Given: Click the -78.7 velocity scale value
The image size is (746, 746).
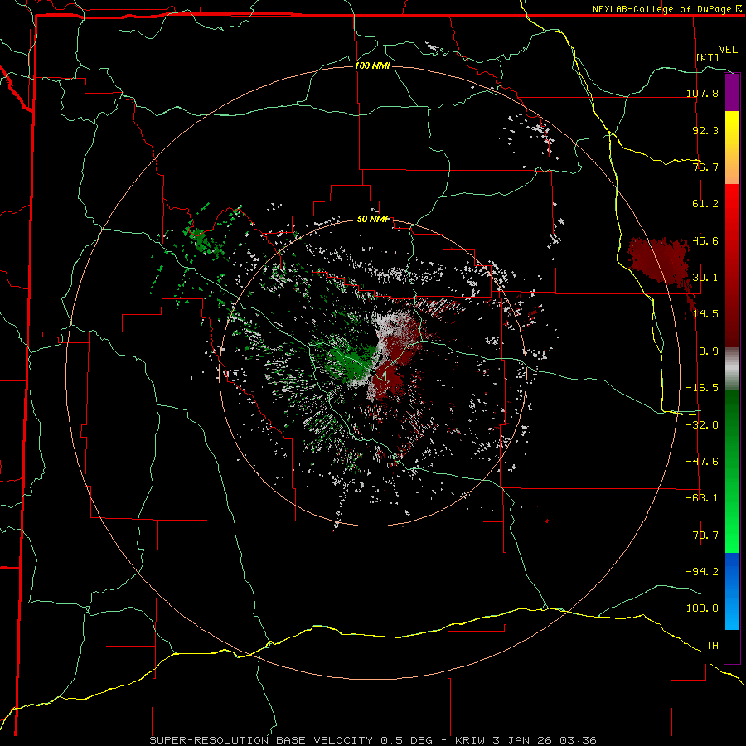Looking at the screenshot, I should (702, 535).
